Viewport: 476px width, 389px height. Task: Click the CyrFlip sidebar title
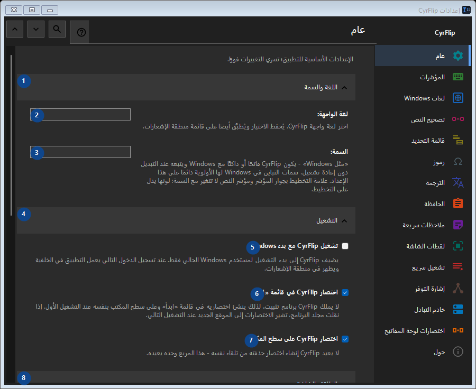click(x=445, y=32)
